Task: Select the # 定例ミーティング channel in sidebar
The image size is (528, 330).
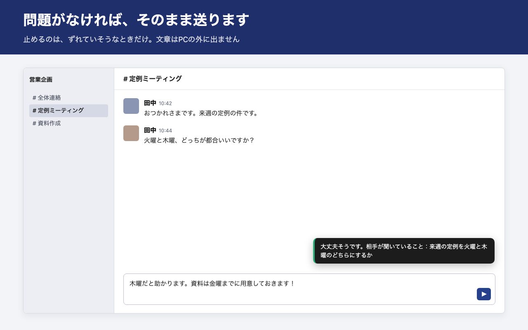Action: pos(68,111)
